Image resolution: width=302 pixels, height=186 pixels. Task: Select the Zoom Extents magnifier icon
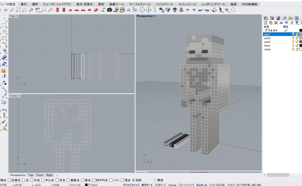[18, 10]
